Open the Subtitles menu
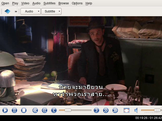 click(x=49, y=3)
